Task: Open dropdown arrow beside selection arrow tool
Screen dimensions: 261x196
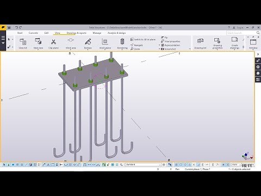Action: 13,39
